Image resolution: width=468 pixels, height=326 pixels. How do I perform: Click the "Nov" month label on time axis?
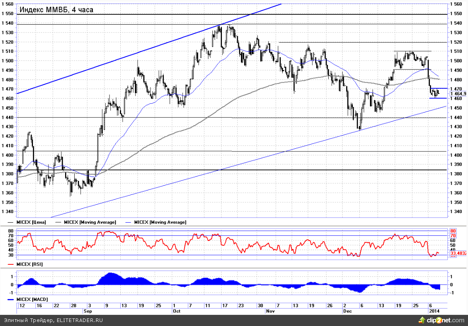[x=270, y=311]
